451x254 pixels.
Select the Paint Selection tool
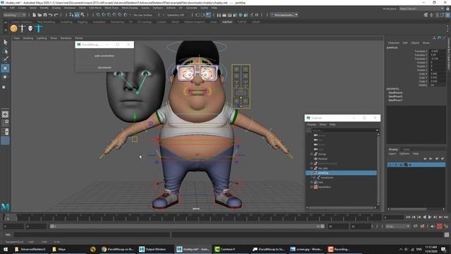point(5,59)
